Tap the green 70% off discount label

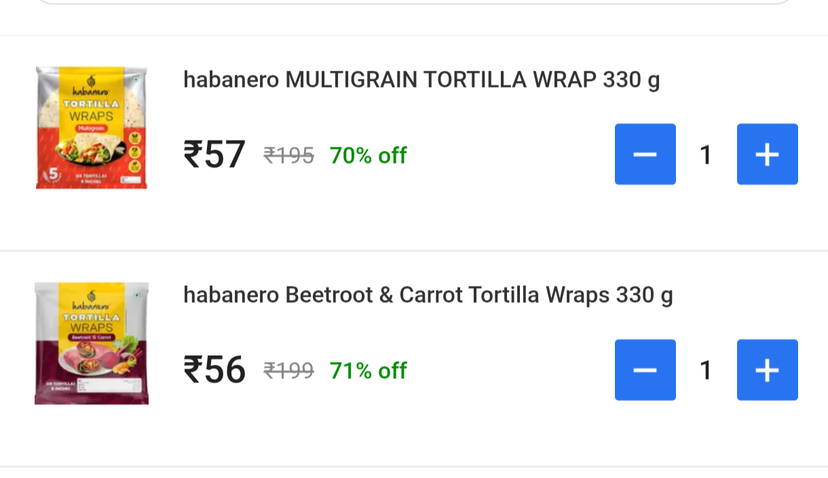click(368, 155)
